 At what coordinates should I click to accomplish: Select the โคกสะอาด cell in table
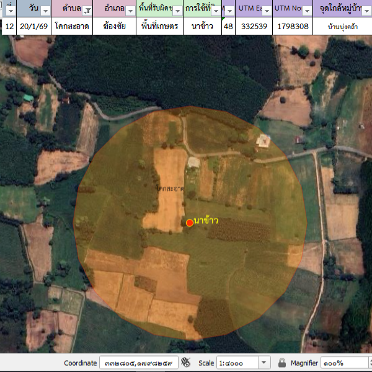(x=72, y=27)
